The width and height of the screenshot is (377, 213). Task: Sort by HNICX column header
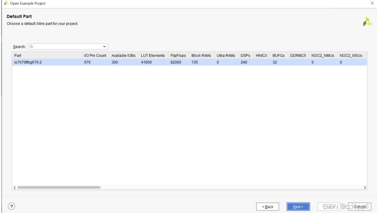coord(262,56)
